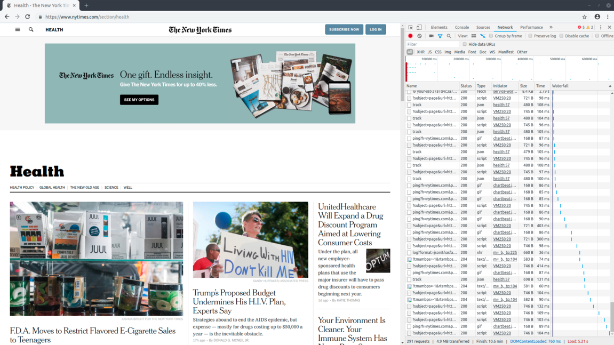Toggle the device toolbar icon
This screenshot has width=614, height=345.
[419, 27]
